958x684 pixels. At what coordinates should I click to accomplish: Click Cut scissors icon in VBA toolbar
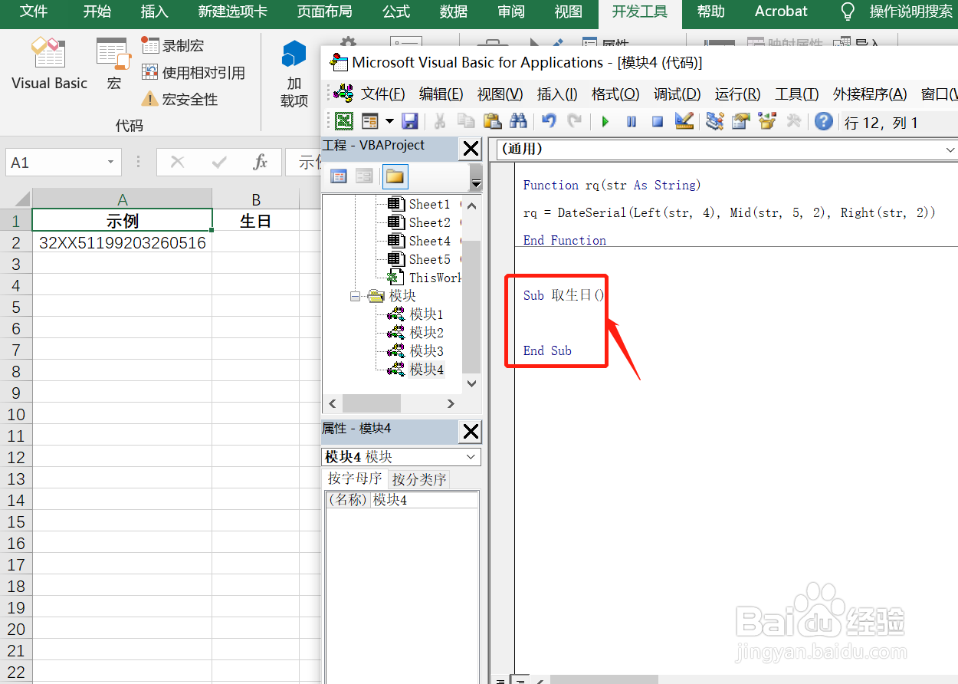[x=440, y=121]
